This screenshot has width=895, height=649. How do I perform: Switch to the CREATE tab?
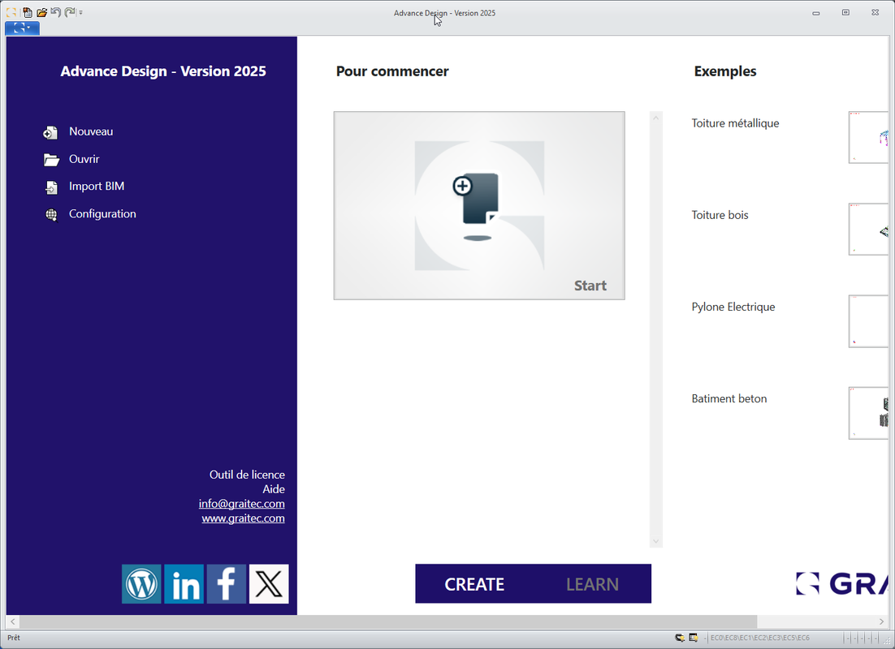click(x=474, y=584)
